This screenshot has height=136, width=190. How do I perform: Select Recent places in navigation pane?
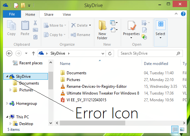[28, 63]
